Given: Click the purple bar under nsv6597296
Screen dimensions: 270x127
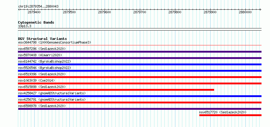Looking at the screenshot, I should coord(140,52).
